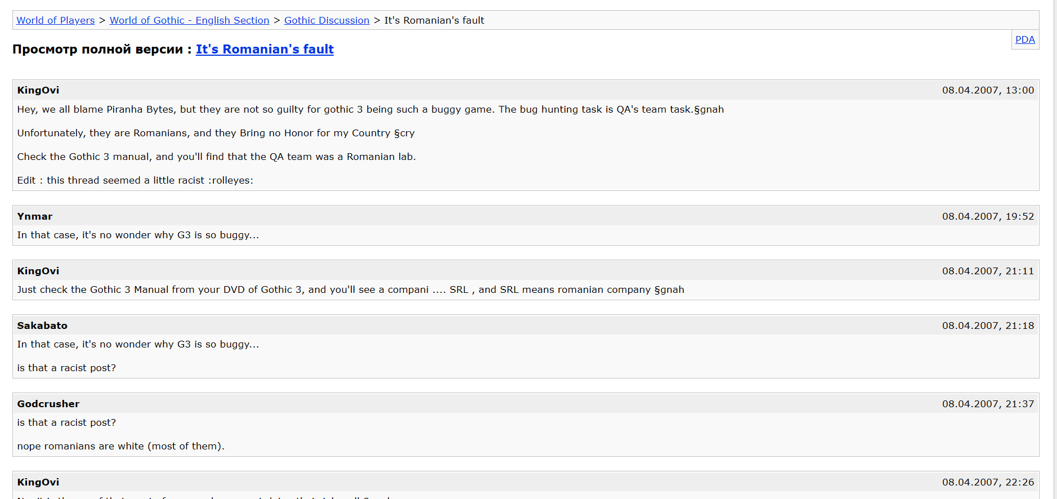Click the 08.04.2007, 21:18 post timestamp
1057x499 pixels.
click(x=988, y=326)
